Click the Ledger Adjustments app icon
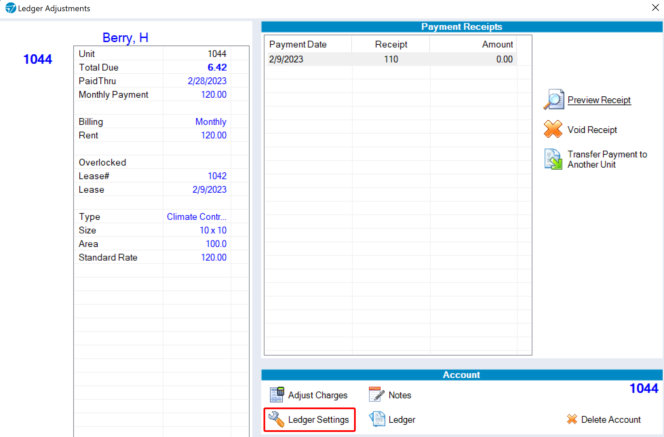Screen dimensions: 664x437 11,8
